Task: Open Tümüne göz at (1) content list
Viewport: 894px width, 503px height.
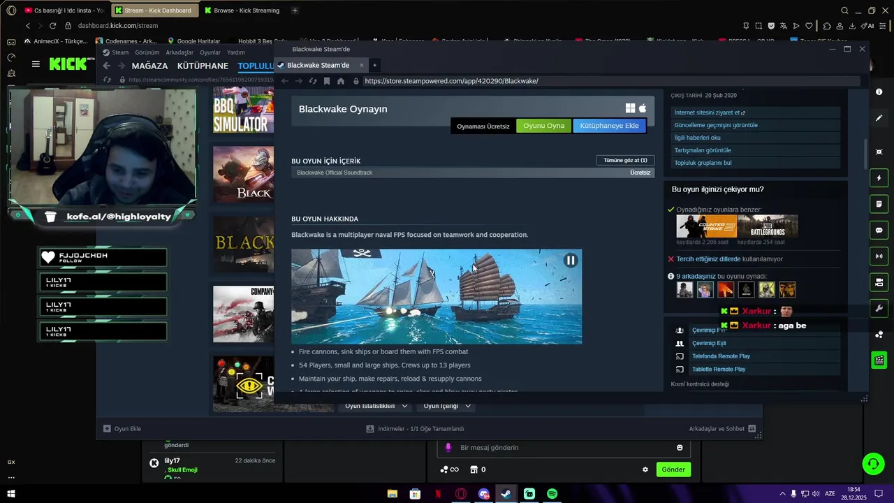Action: [x=625, y=160]
